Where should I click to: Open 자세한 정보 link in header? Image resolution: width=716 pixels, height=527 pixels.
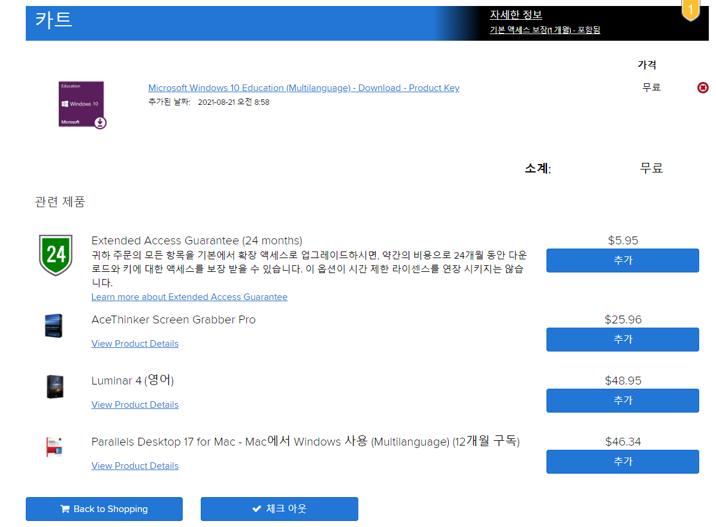pos(515,14)
